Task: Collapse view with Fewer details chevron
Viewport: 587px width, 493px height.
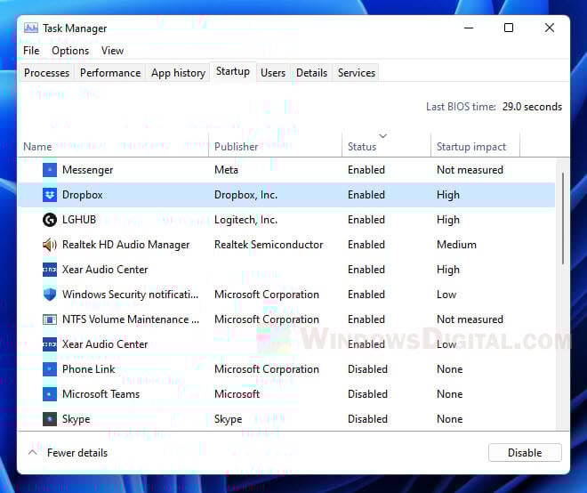Action: click(33, 453)
